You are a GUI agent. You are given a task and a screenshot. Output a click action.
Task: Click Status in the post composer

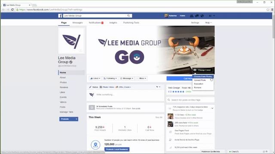94,87
